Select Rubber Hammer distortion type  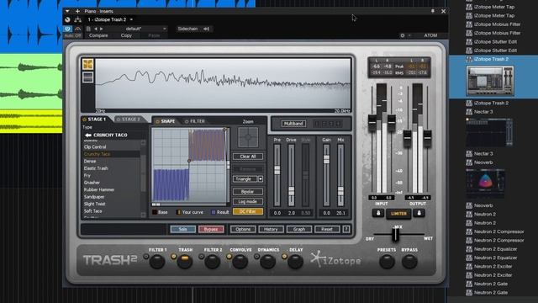99,189
